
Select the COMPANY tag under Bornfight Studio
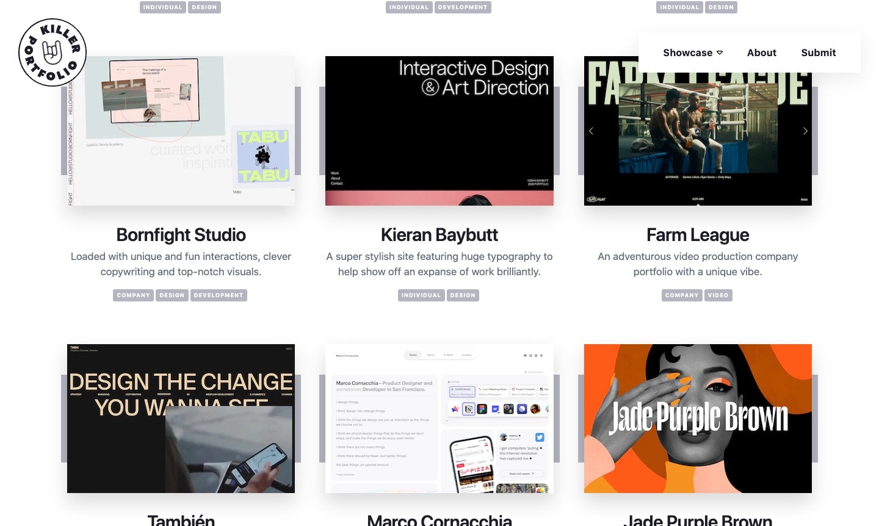pos(133,295)
